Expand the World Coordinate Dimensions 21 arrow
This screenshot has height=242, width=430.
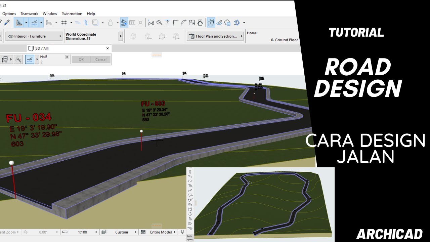point(121,36)
